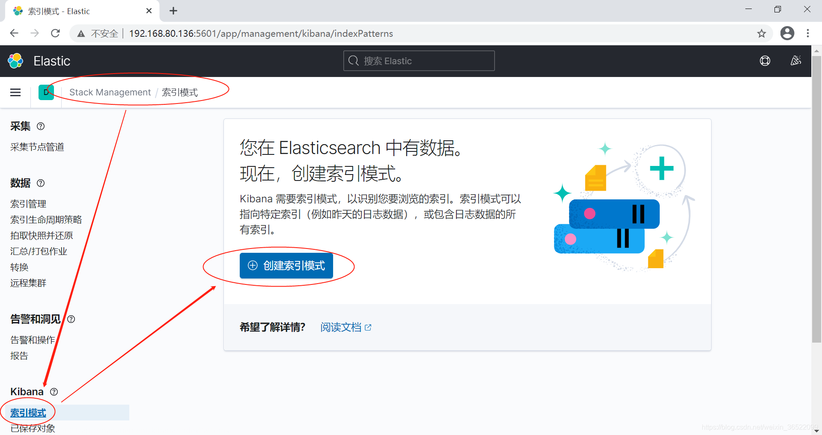Screen dimensions: 822x435
Task: Open the Chrome three-dot menu
Action: pos(808,33)
